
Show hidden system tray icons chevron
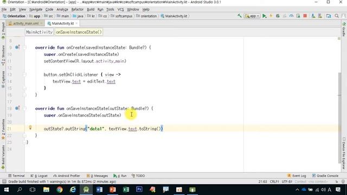tap(297, 190)
